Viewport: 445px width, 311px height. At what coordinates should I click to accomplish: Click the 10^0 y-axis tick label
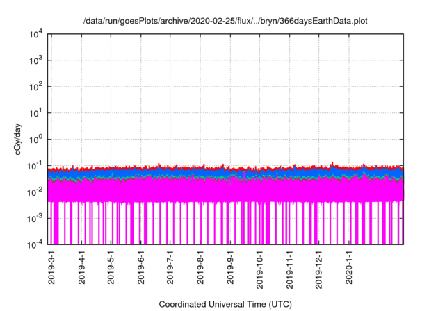tap(35, 139)
